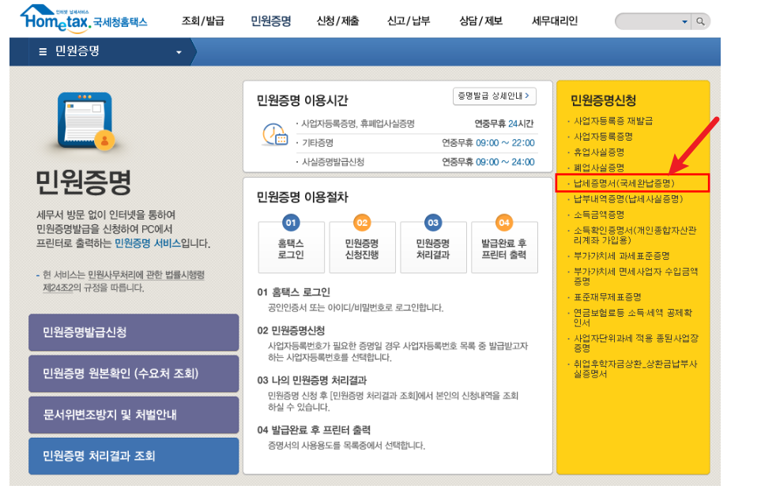Click the 증명발급 상세안내 button

pyautogui.click(x=493, y=96)
